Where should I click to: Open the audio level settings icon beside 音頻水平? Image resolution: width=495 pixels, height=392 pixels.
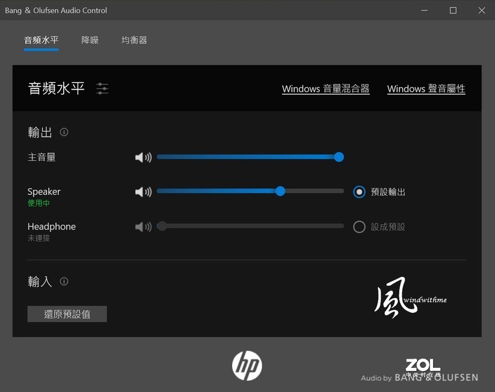click(102, 88)
